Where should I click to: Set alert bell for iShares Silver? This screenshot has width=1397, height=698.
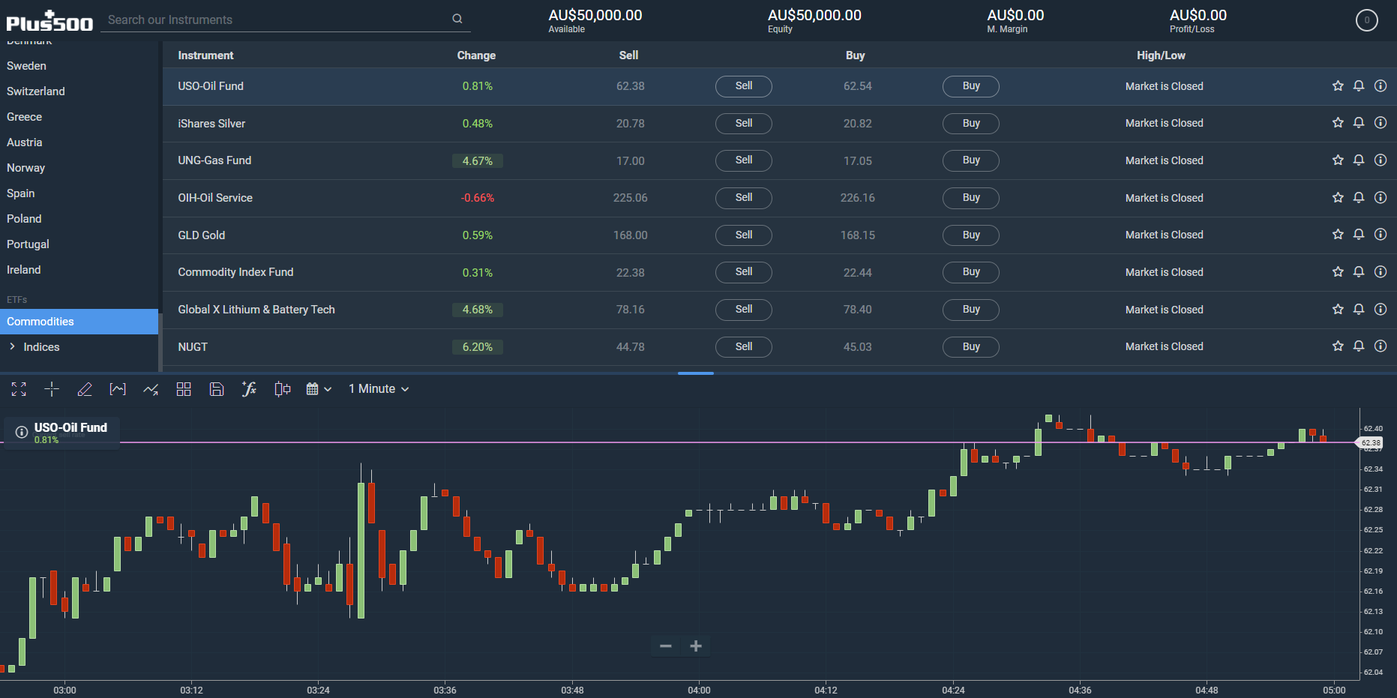pyautogui.click(x=1359, y=123)
